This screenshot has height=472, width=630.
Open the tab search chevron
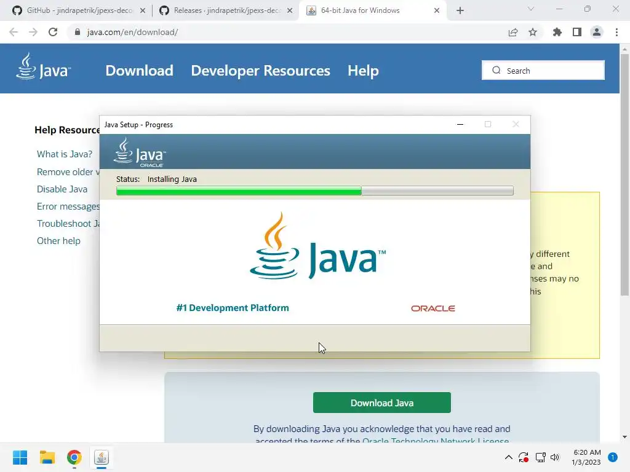[531, 9]
